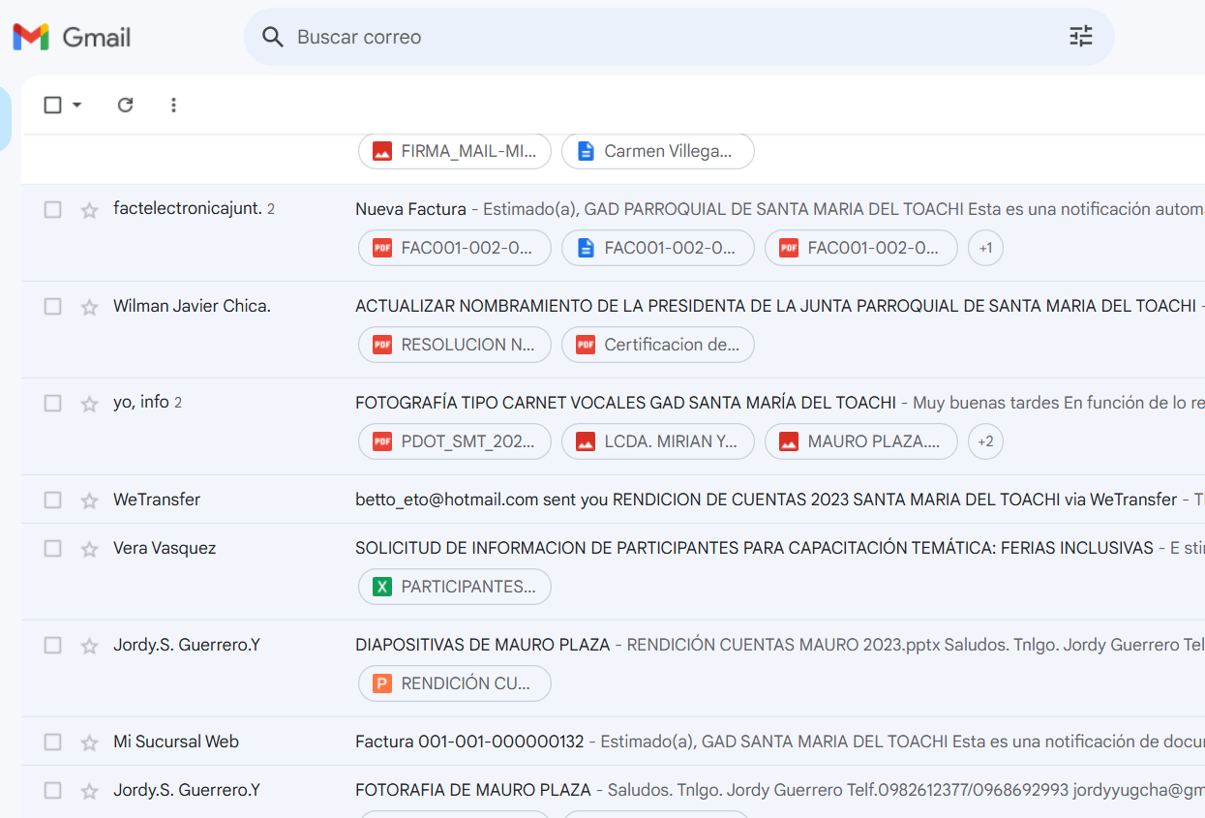Star the WeTransfer email
Screen dimensions: 1205x818
89,500
